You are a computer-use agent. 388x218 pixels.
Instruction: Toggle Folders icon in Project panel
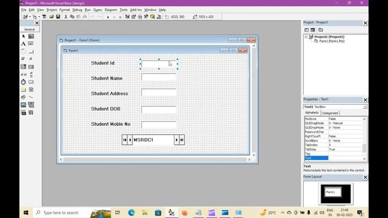pos(321,30)
